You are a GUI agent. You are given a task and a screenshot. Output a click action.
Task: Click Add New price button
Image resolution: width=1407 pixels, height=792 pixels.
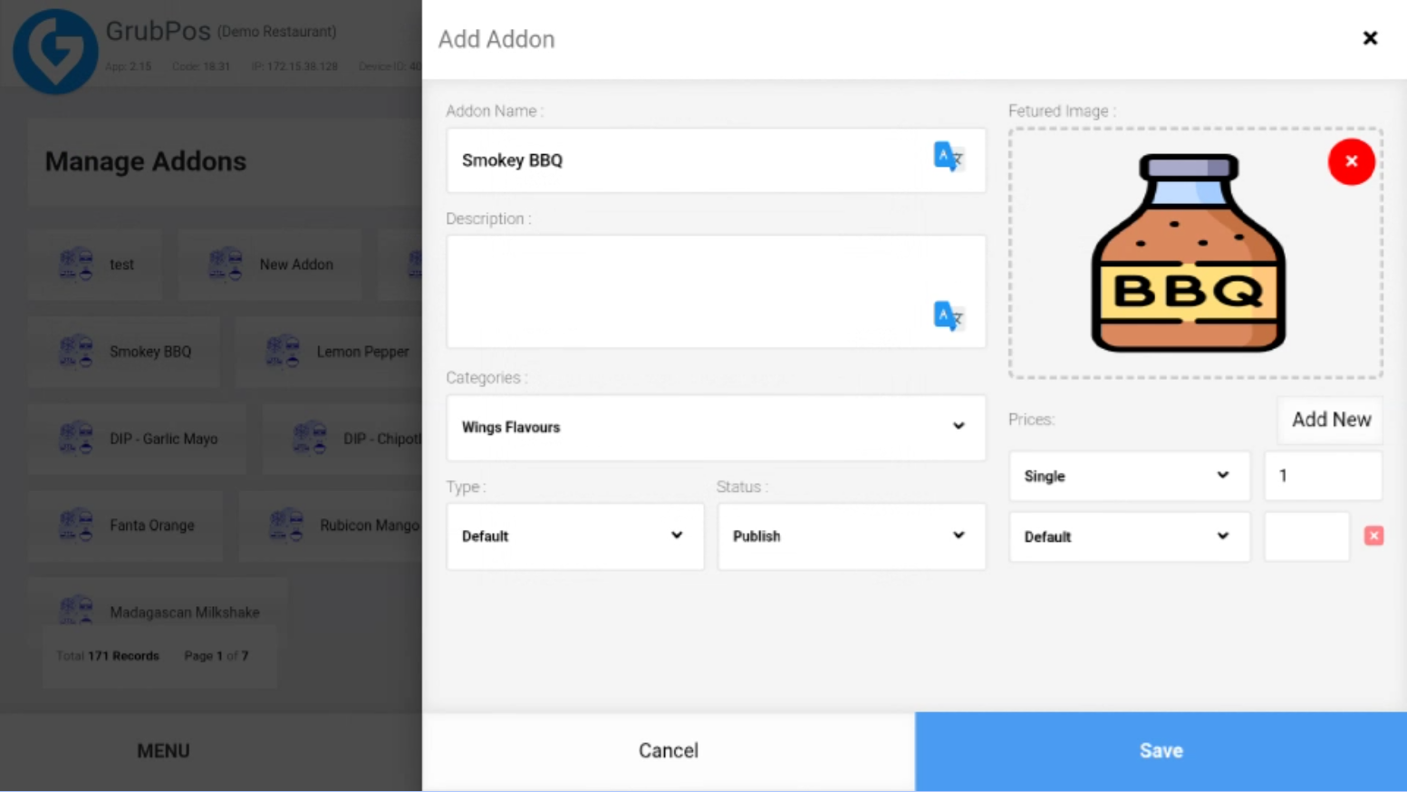[1331, 420]
